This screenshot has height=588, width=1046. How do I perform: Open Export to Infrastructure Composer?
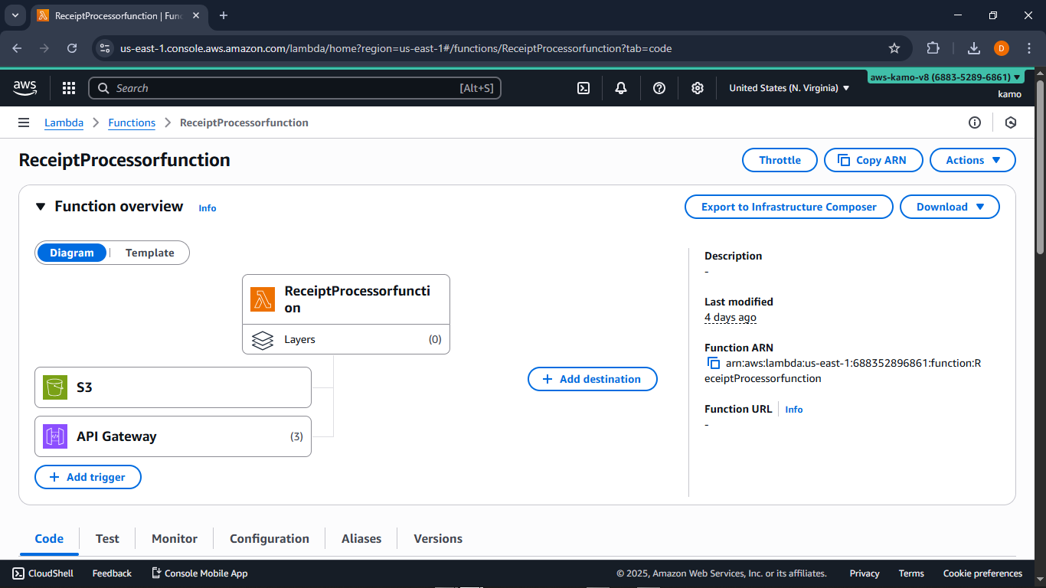pos(789,206)
